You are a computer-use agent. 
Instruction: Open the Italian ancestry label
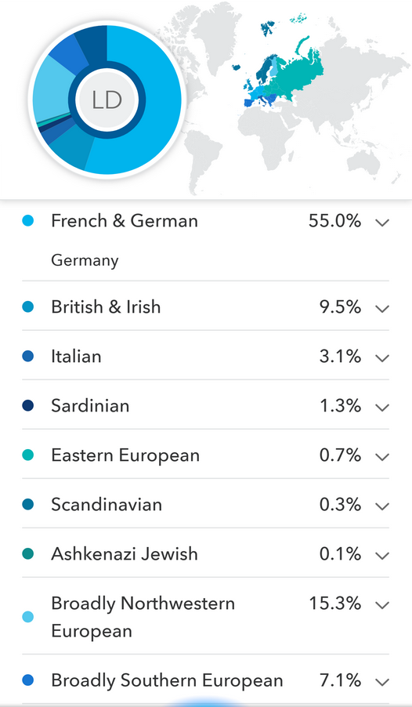(x=76, y=356)
